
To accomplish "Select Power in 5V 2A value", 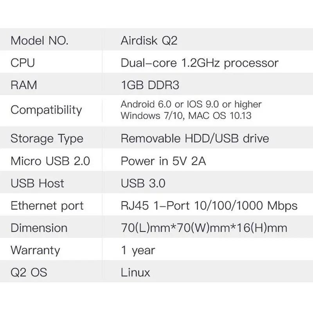I will click(x=163, y=161).
